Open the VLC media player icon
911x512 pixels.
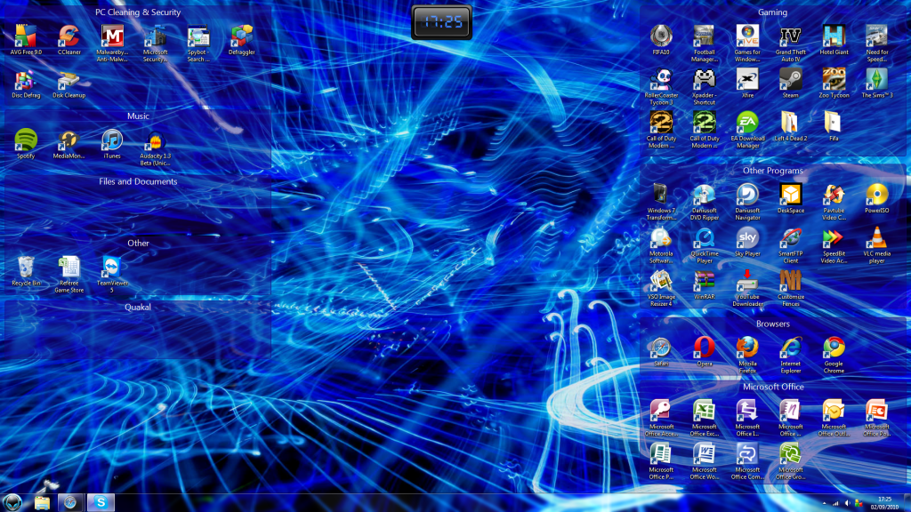coord(876,238)
